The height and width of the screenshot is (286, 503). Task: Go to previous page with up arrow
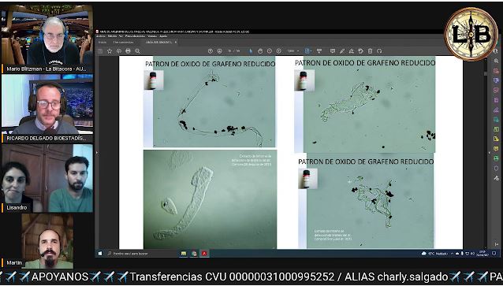click(x=211, y=51)
